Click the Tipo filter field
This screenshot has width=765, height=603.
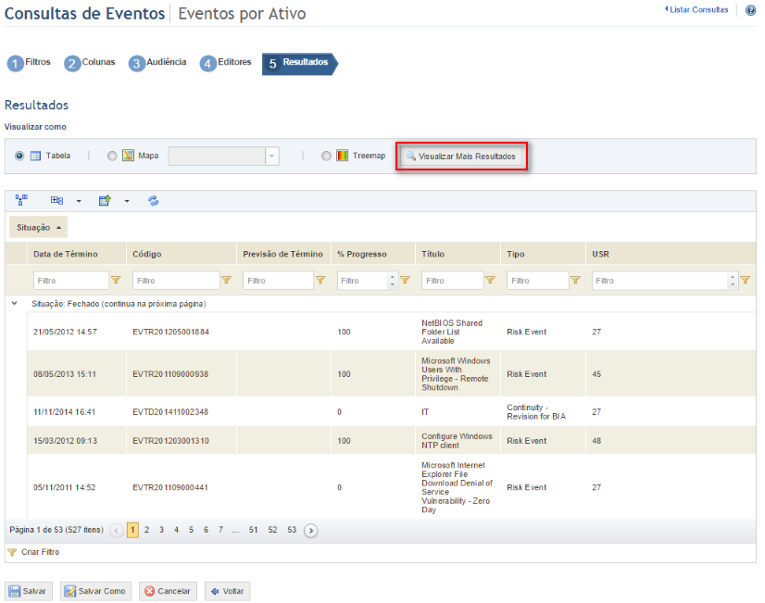538,281
